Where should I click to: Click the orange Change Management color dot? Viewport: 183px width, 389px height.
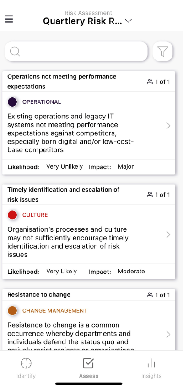[12, 310]
